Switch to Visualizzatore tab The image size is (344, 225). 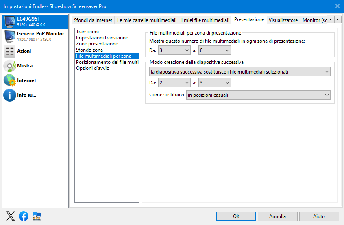click(283, 20)
